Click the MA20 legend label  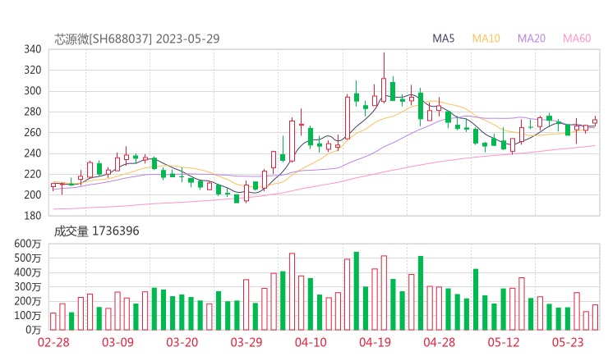tap(532, 39)
